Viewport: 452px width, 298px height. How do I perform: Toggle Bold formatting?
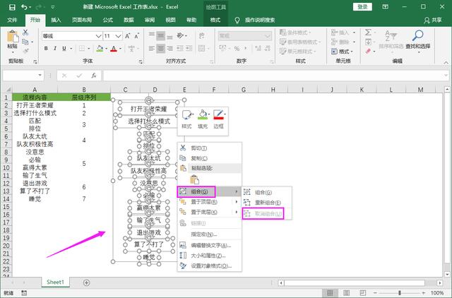(46, 49)
